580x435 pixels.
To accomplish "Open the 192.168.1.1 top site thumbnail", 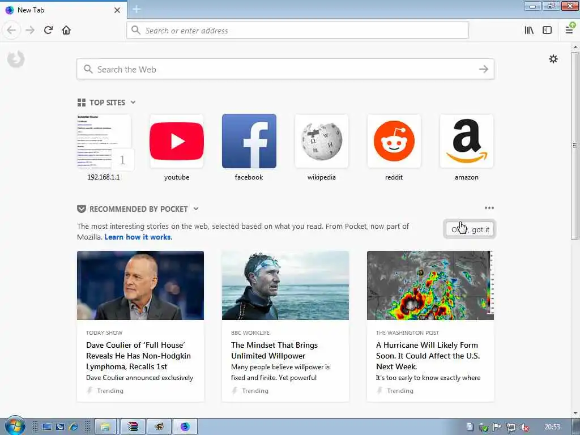I will 104,141.
